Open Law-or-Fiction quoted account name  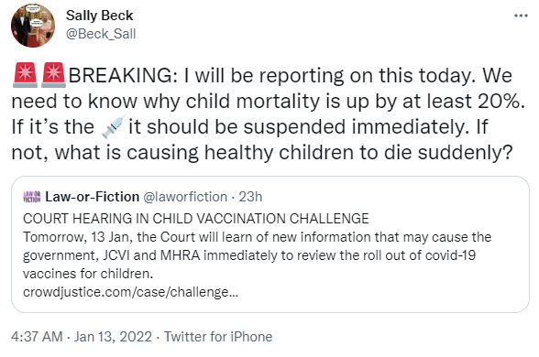click(x=92, y=197)
